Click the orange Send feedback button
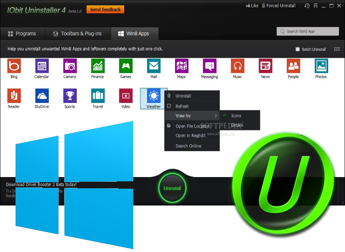 105,9
